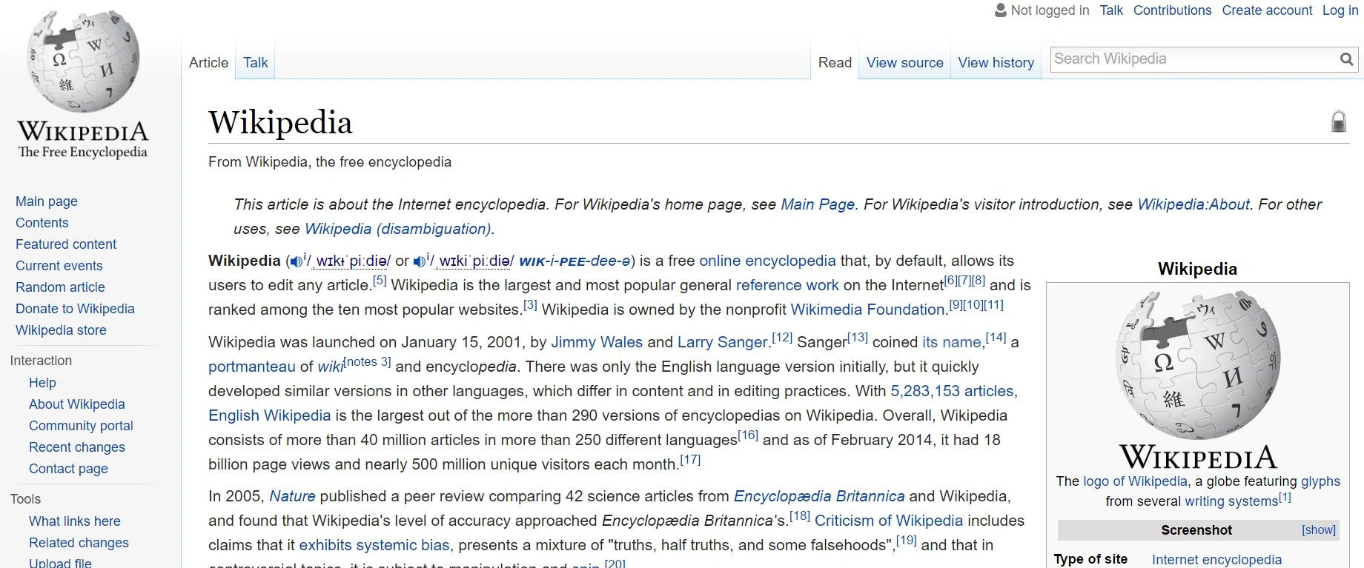Jump to citation [12]
This screenshot has height=568, width=1364.
pos(782,338)
